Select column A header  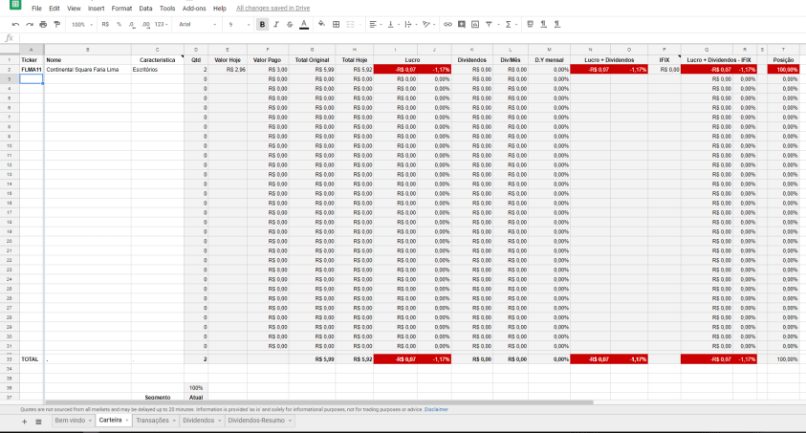32,50
